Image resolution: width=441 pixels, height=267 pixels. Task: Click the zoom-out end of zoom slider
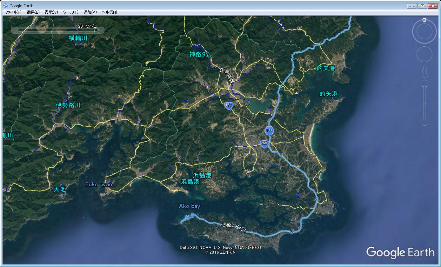tap(424, 122)
